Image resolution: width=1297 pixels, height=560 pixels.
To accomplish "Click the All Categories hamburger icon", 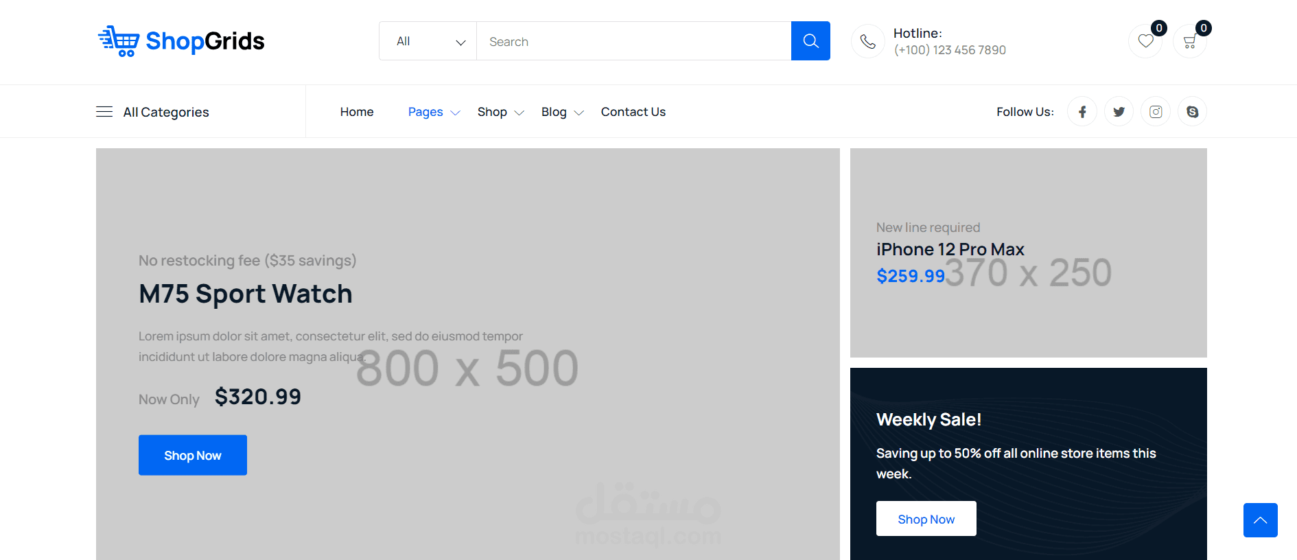I will (x=104, y=112).
